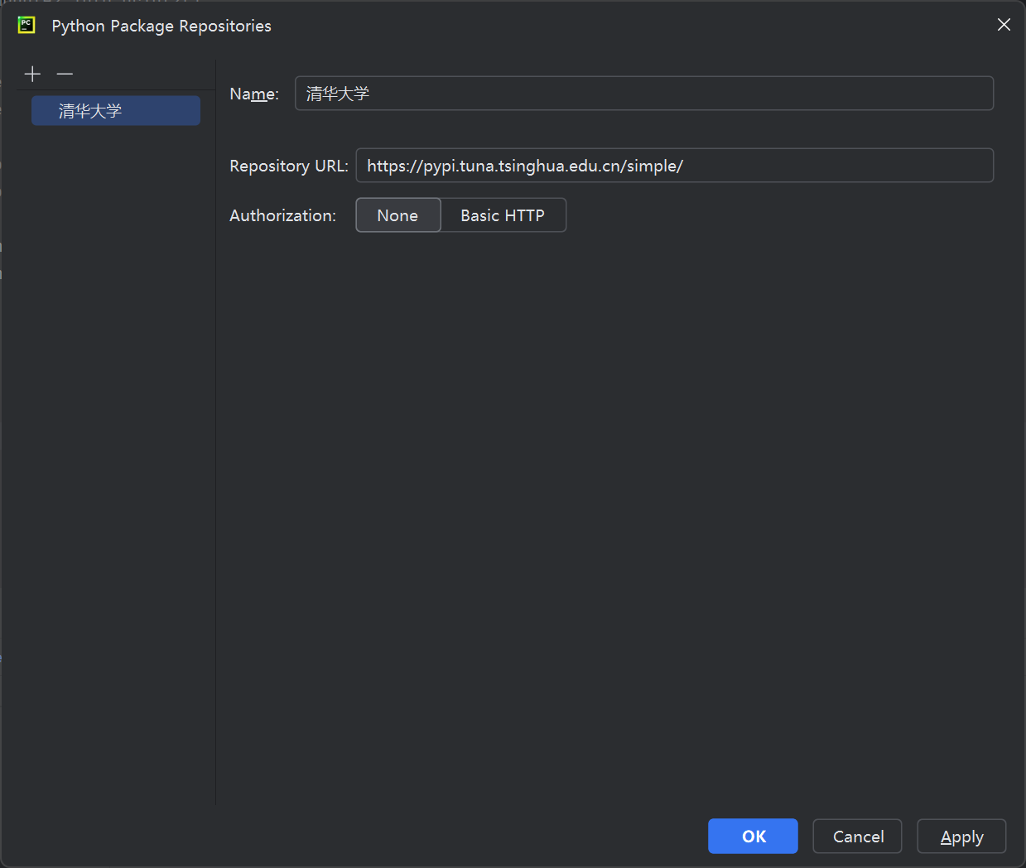Click the "Authorization:" label
The height and width of the screenshot is (868, 1026).
click(282, 216)
